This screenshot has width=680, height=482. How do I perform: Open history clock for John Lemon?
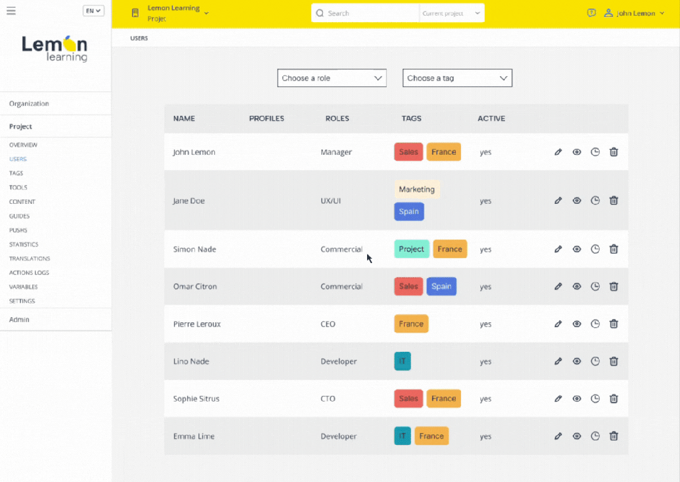(x=595, y=152)
